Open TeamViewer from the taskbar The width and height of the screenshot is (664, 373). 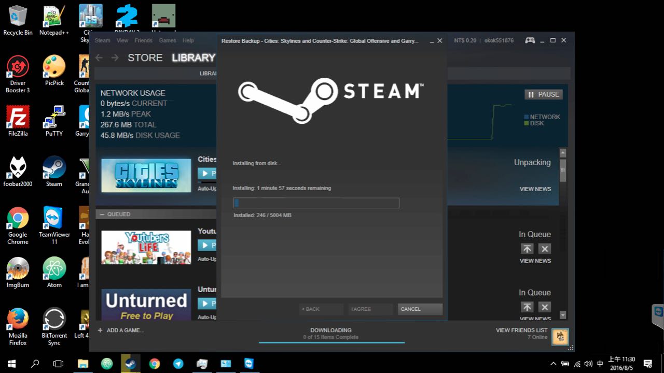[x=249, y=364]
